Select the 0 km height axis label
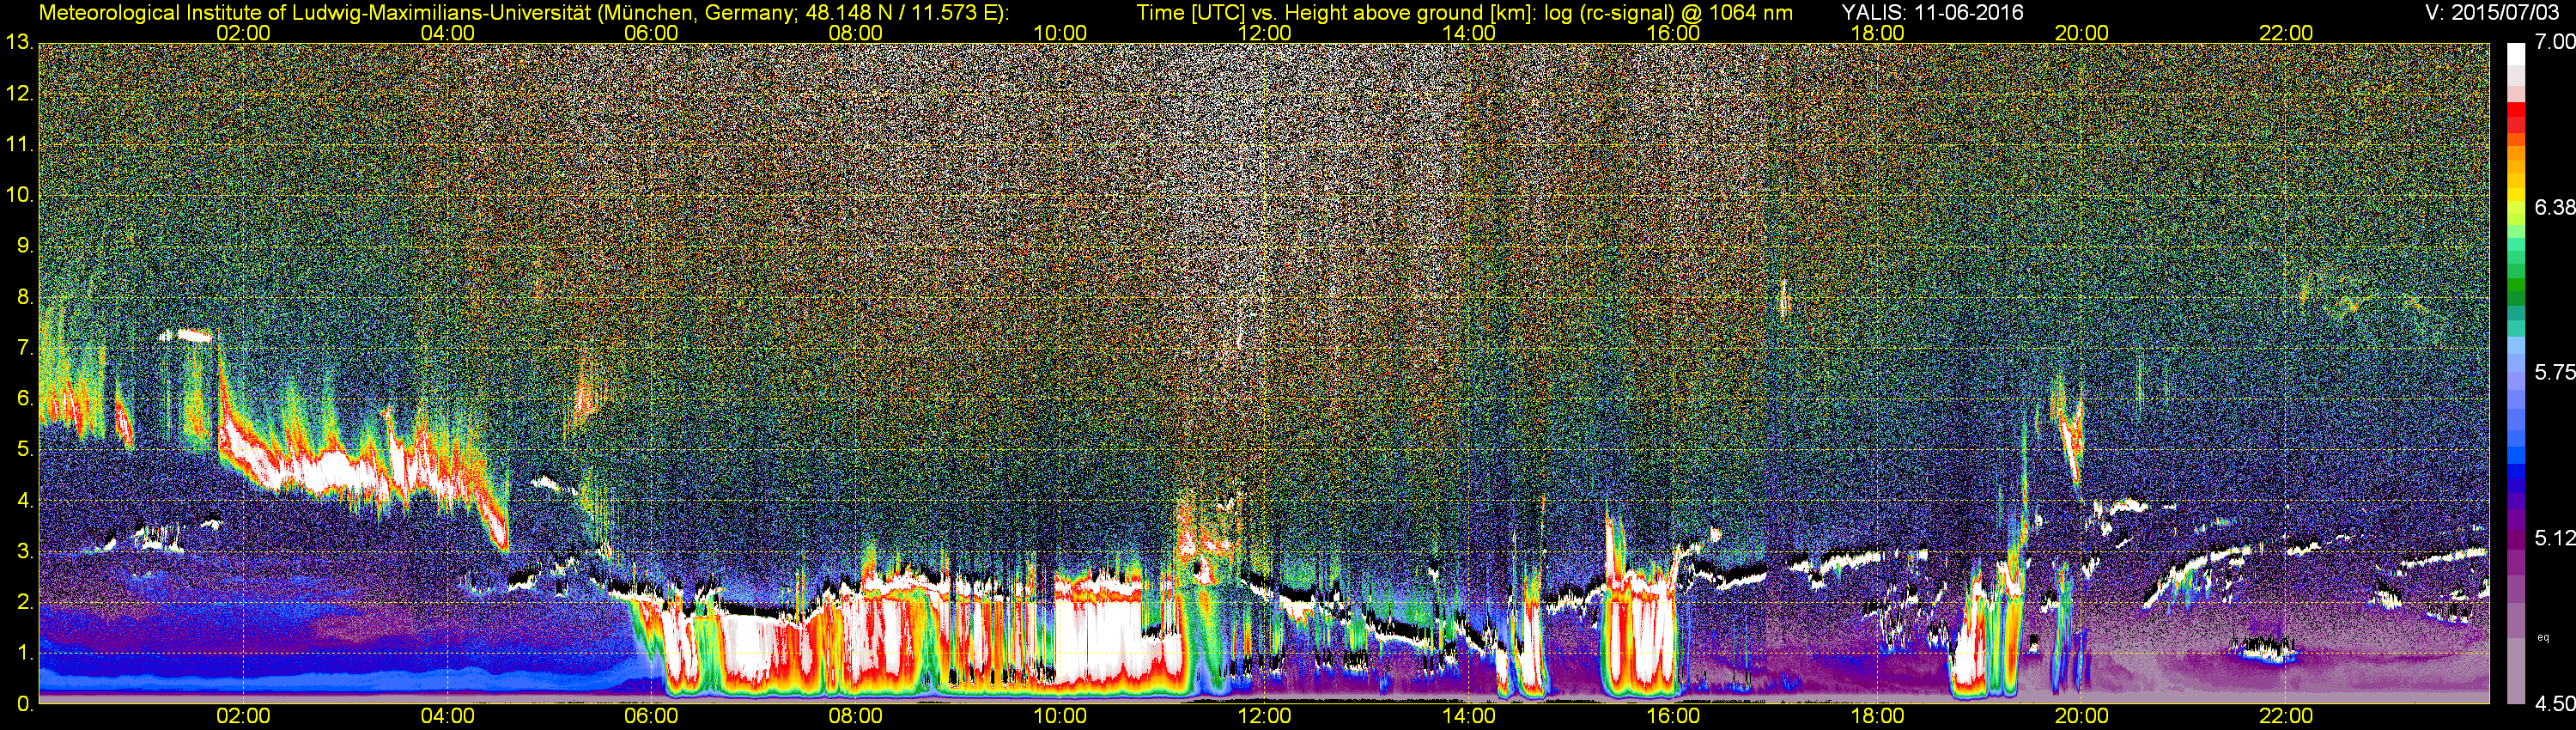The width and height of the screenshot is (2576, 730). [24, 704]
